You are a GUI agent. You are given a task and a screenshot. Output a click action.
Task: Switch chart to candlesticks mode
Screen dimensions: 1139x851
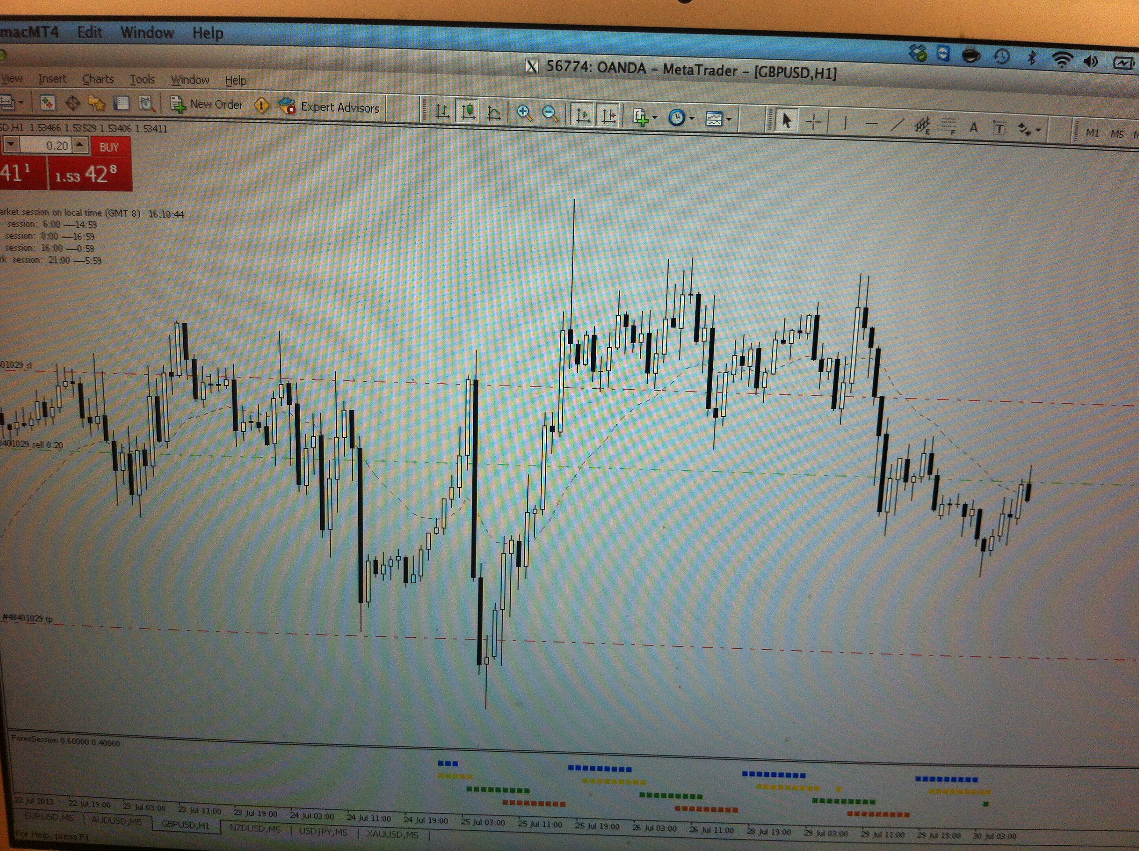point(468,111)
